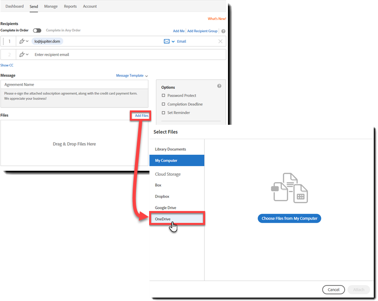Select My Computer in the Select Files sidebar

[176, 160]
